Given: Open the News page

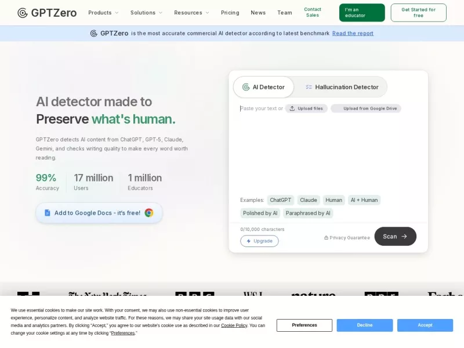Looking at the screenshot, I should point(258,13).
